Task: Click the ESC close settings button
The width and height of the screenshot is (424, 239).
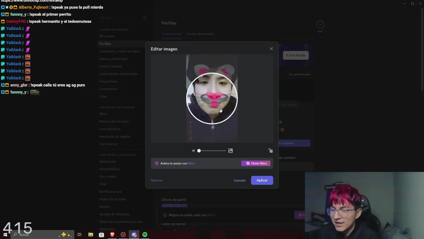Action: pyautogui.click(x=320, y=24)
